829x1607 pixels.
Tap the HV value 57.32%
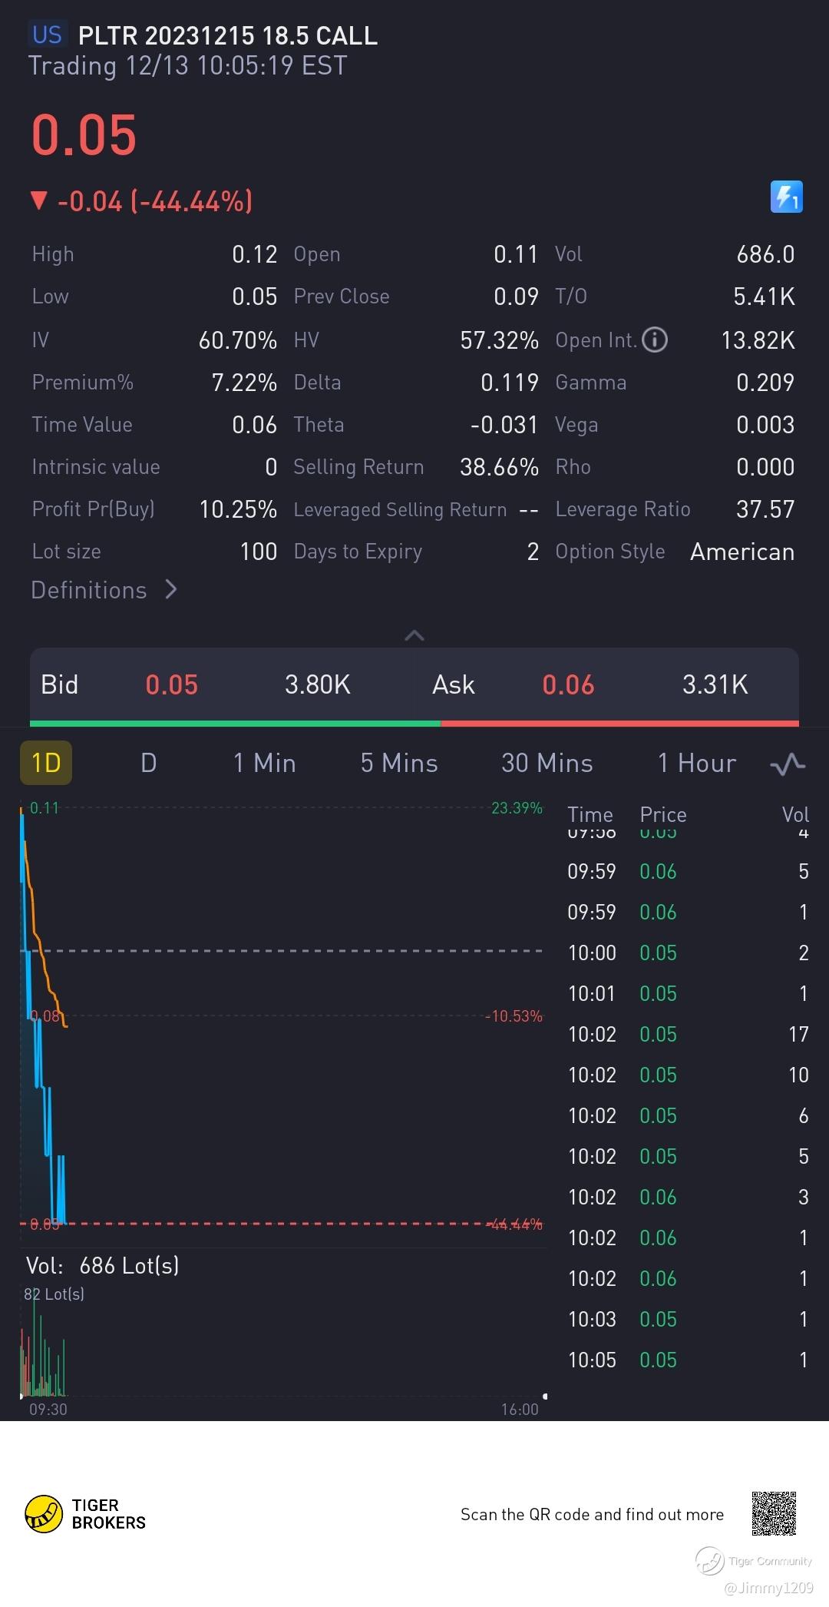499,340
